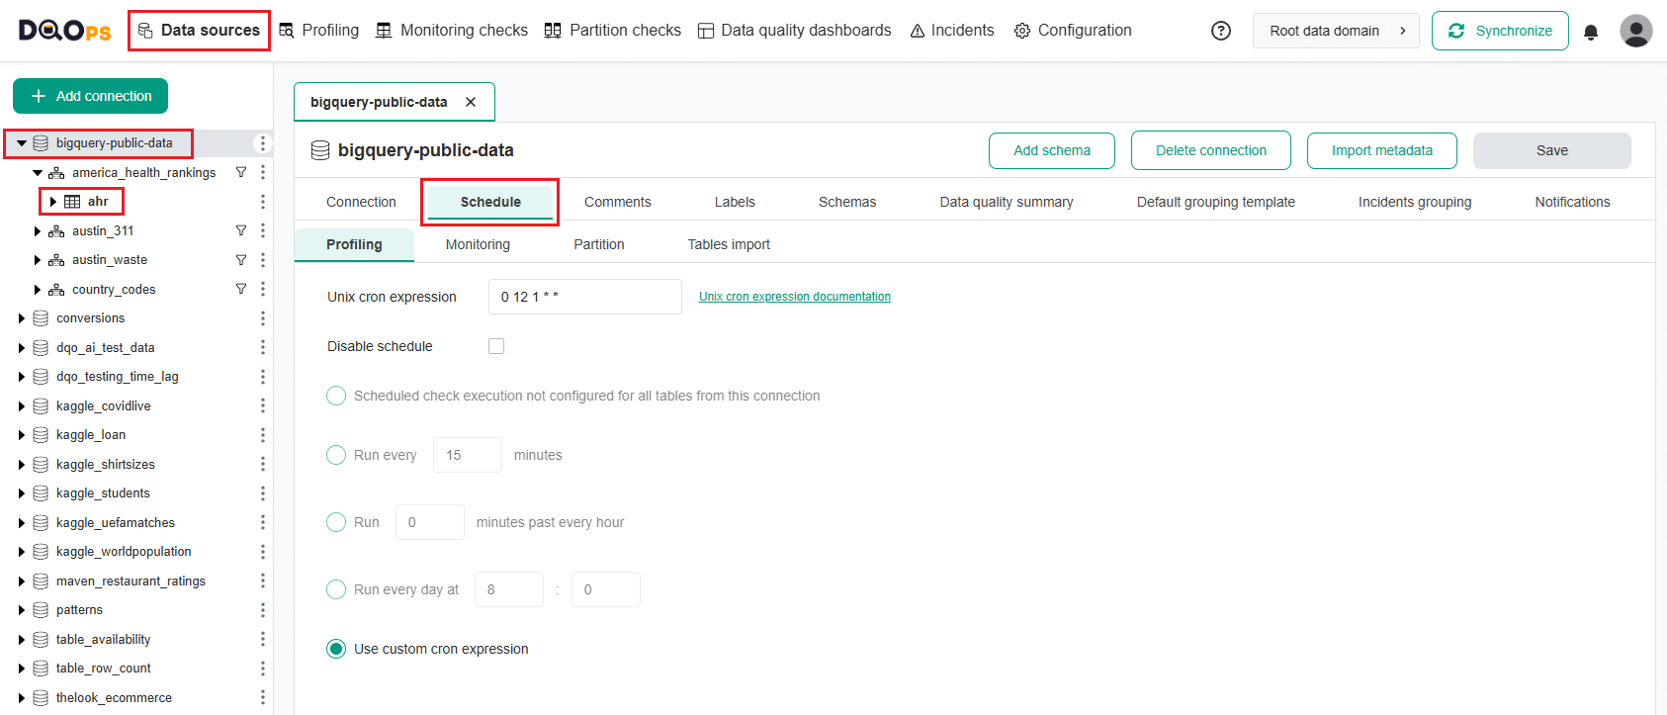Click the Add schema button
This screenshot has width=1667, height=715.
pos(1052,150)
